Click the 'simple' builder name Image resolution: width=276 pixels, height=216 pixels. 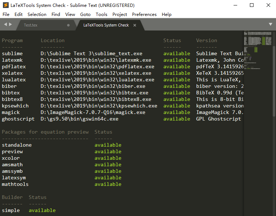coord(11,210)
